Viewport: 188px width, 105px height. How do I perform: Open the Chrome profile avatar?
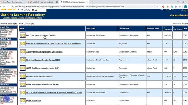pyautogui.click(x=185, y=6)
